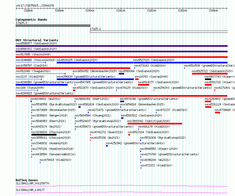Open variant nsv3246666 (Chaisson2019)
Screen dimensions: 235x196
36,60
